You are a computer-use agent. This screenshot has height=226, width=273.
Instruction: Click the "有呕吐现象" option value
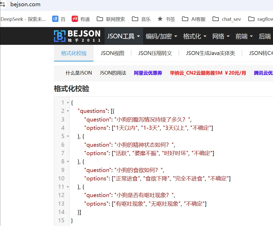coord(130,204)
